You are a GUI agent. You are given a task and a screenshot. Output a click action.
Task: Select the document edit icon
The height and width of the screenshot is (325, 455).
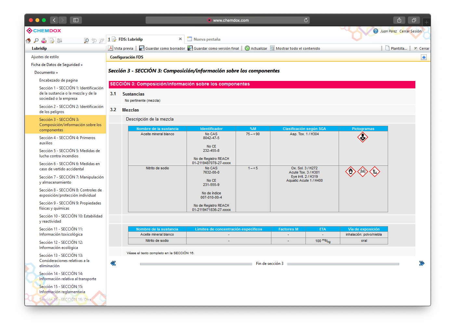click(x=52, y=41)
